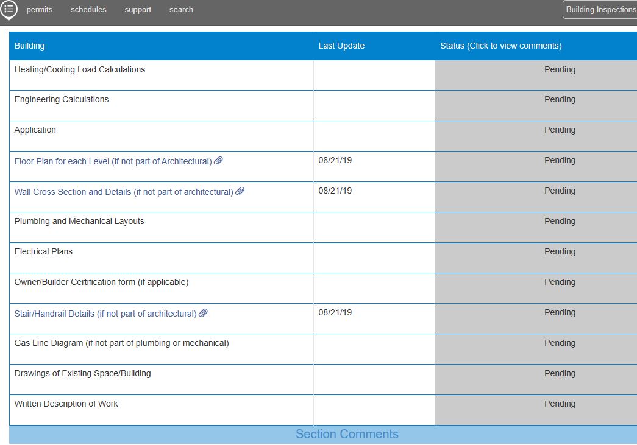Screen dimensions: 637x445
Task: Click the Building column header
Action: [29, 46]
